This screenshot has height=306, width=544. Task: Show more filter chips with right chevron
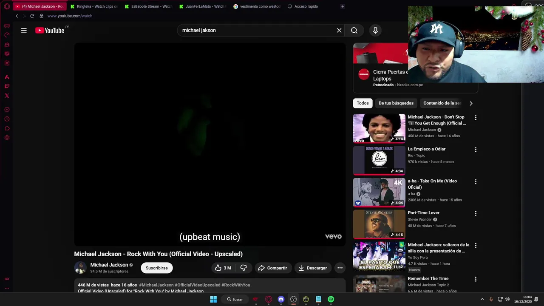pyautogui.click(x=470, y=103)
